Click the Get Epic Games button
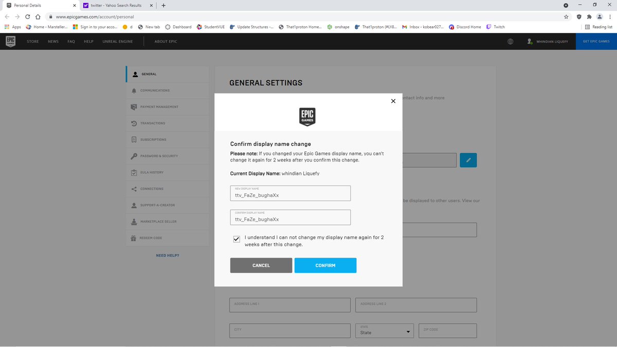The height and width of the screenshot is (347, 617). (x=596, y=42)
